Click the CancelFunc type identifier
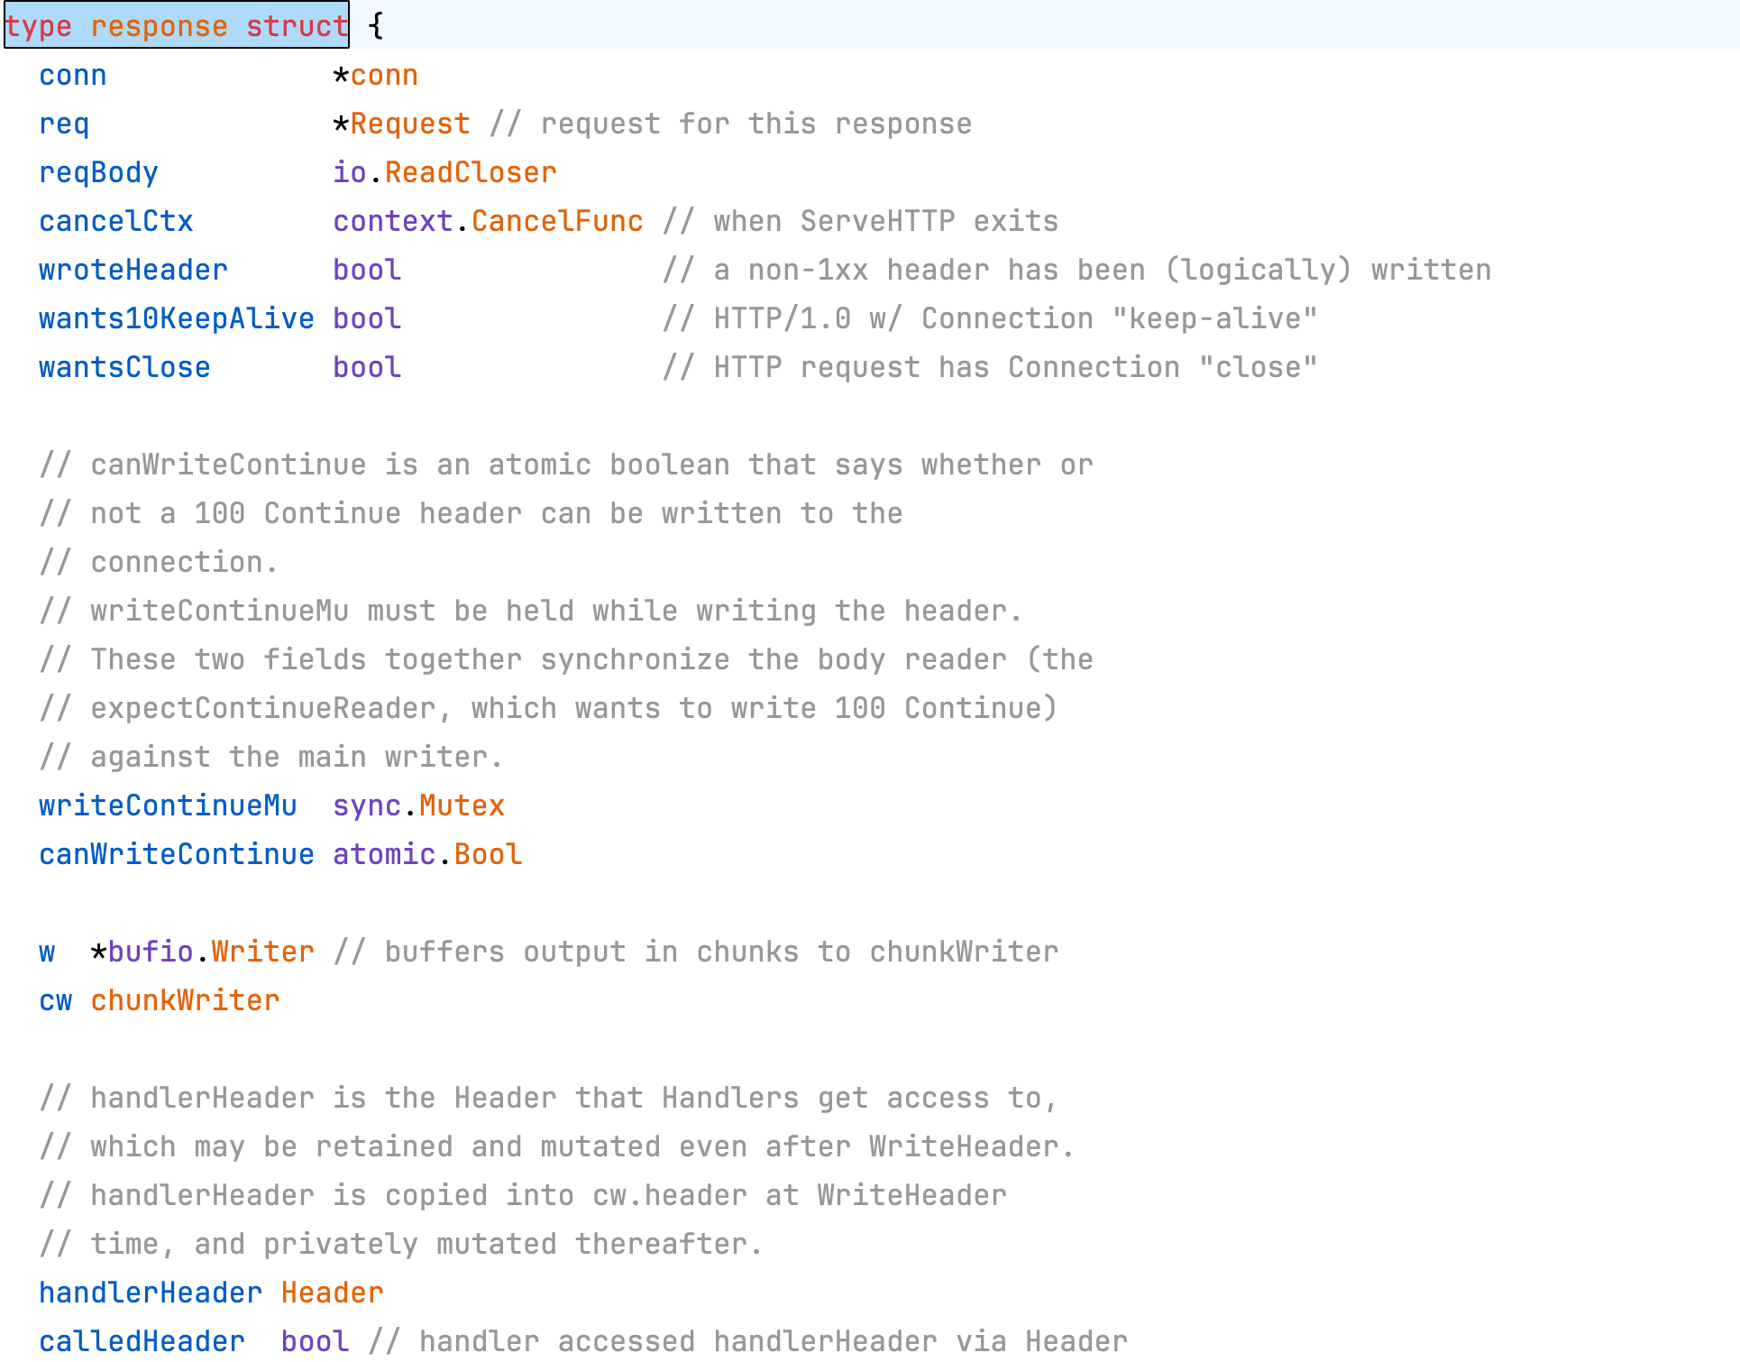This screenshot has height=1362, width=1740. click(557, 221)
